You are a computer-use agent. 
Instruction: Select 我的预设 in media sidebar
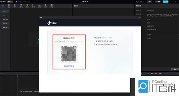tap(5, 19)
